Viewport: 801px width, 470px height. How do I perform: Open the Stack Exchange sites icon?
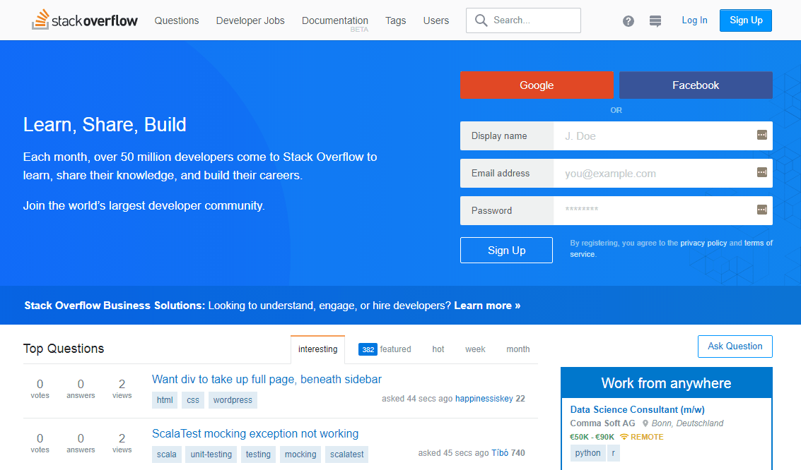click(x=655, y=21)
